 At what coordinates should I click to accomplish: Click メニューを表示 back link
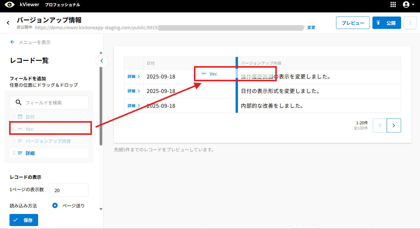click(30, 42)
